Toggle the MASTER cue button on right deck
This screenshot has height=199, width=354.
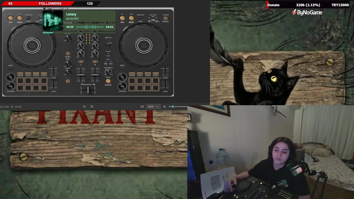[x=165, y=18]
